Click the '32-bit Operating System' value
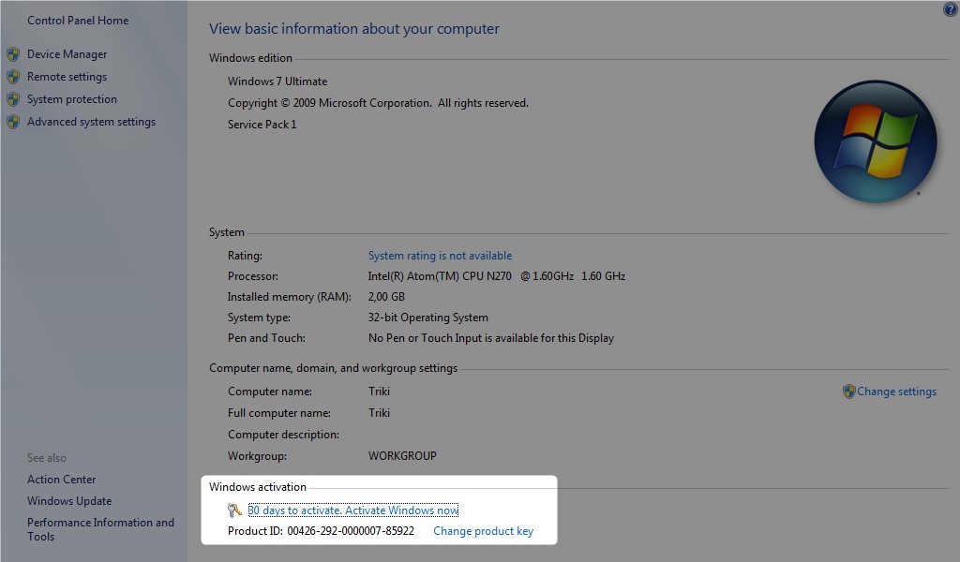Viewport: 960px width, 562px height. click(x=427, y=318)
